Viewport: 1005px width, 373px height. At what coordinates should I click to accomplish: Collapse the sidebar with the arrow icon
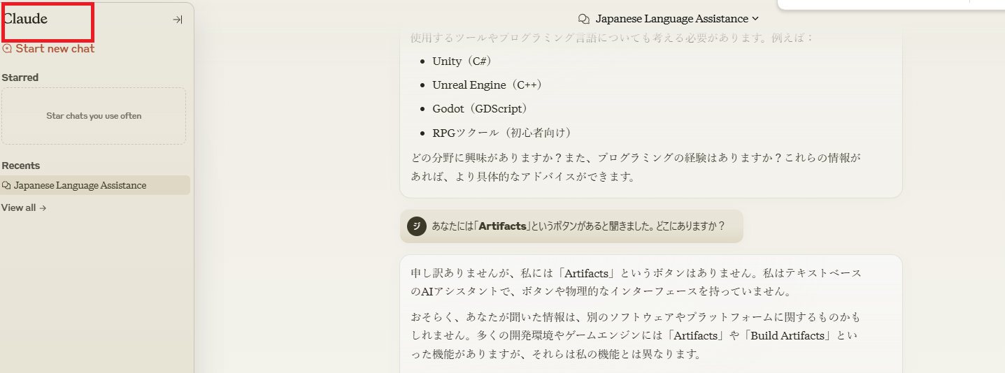pos(178,20)
